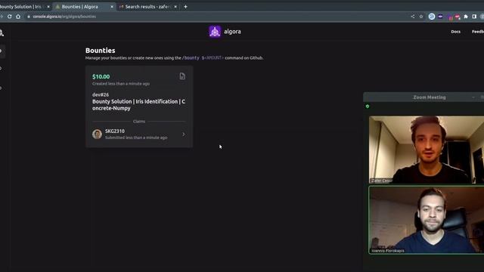Image resolution: width=484 pixels, height=272 pixels.
Task: Click 'Created less than a minute ago' text
Action: tap(121, 84)
